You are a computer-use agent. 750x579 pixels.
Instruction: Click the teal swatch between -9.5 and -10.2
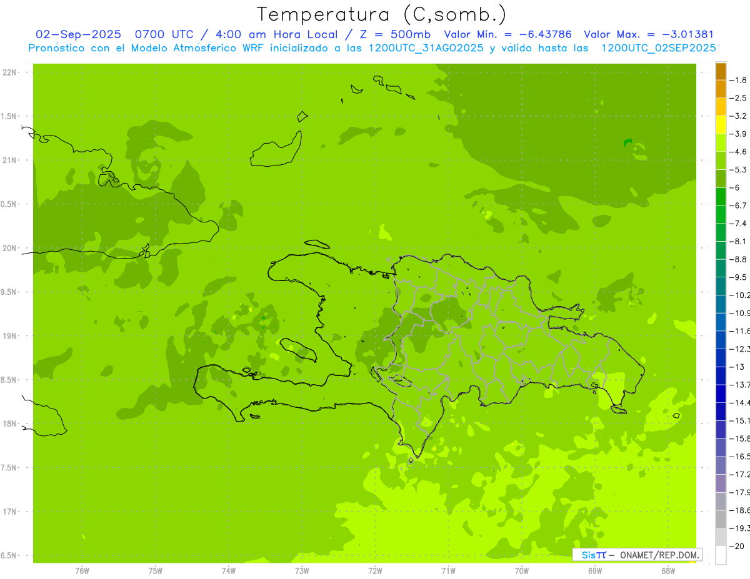pyautogui.click(x=721, y=286)
